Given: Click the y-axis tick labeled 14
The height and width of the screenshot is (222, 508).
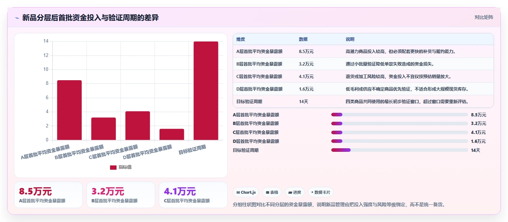Looking at the screenshot, I should (x=46, y=41).
